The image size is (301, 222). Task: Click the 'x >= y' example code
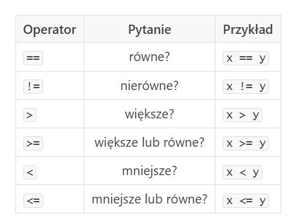click(246, 143)
